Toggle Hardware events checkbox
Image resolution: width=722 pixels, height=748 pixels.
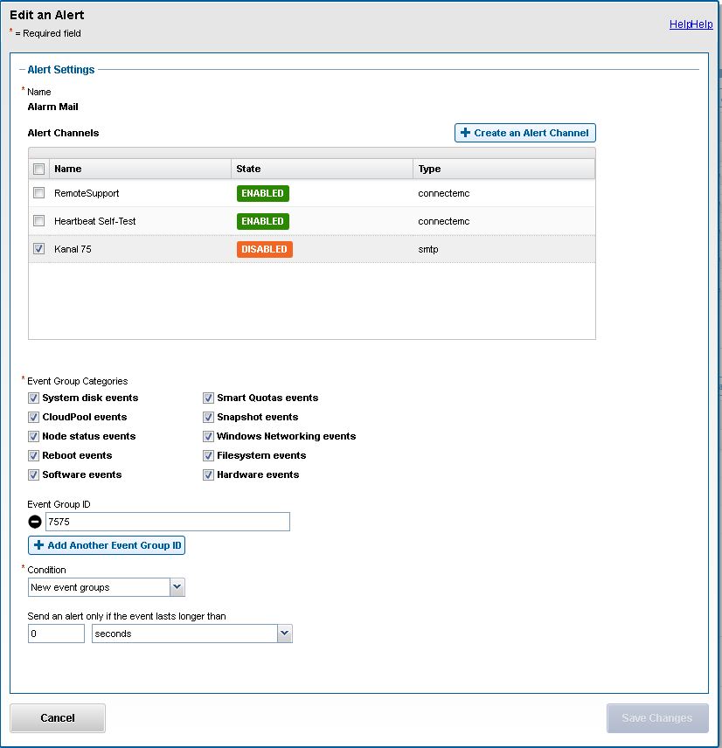(x=208, y=474)
